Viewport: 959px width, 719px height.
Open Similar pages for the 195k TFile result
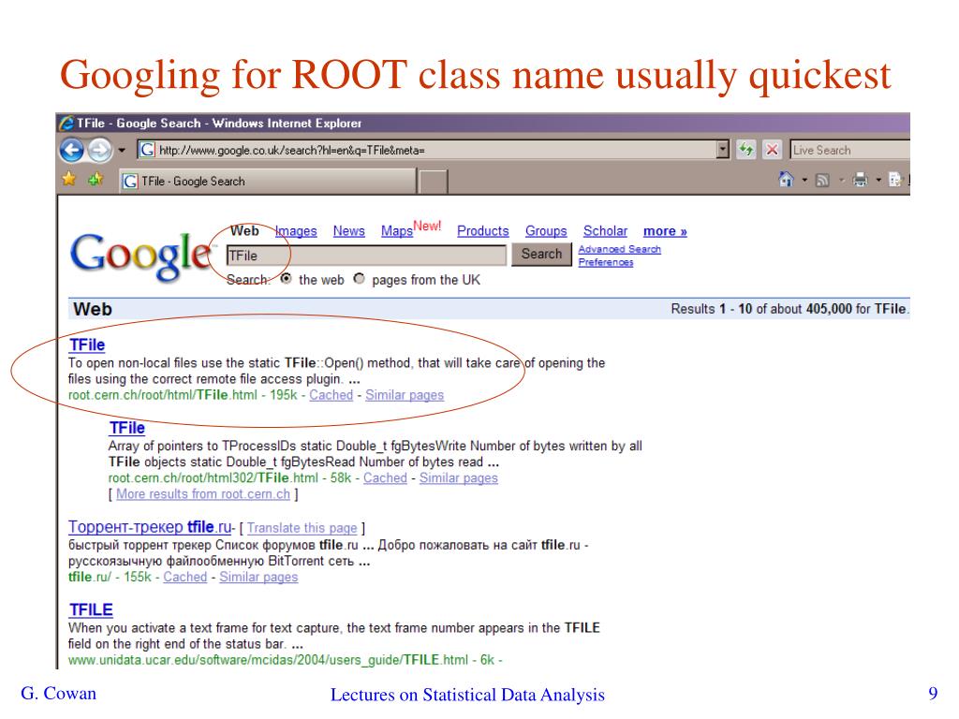pyautogui.click(x=405, y=395)
